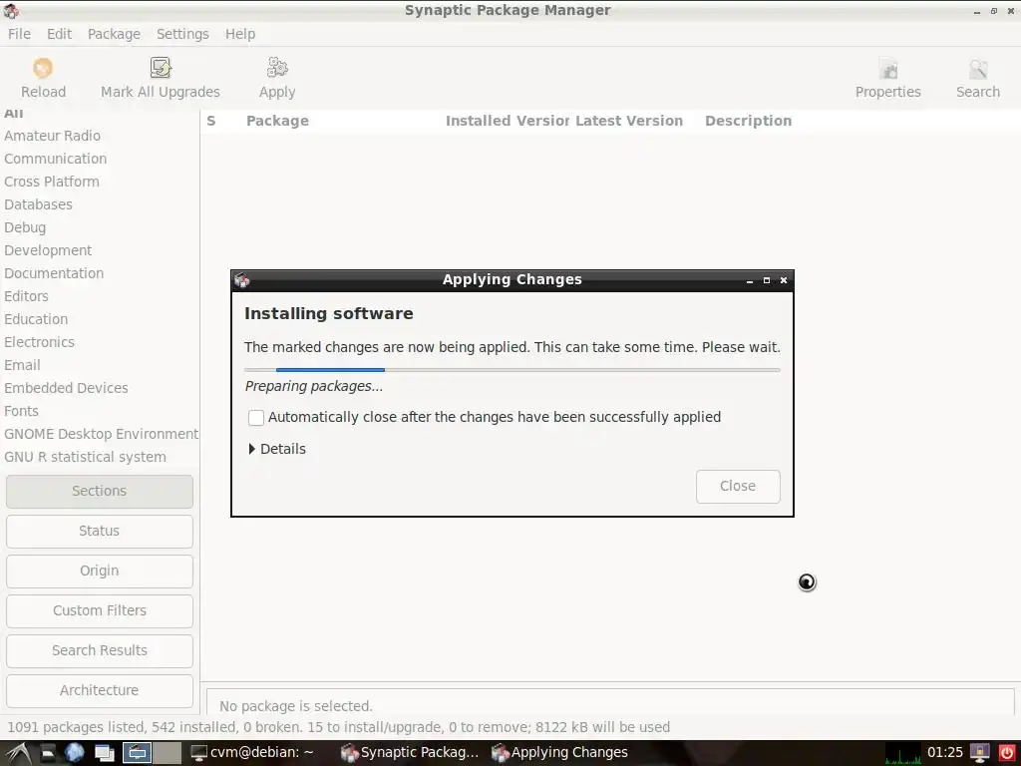
Task: Click the dialog's Close button
Action: [738, 487]
